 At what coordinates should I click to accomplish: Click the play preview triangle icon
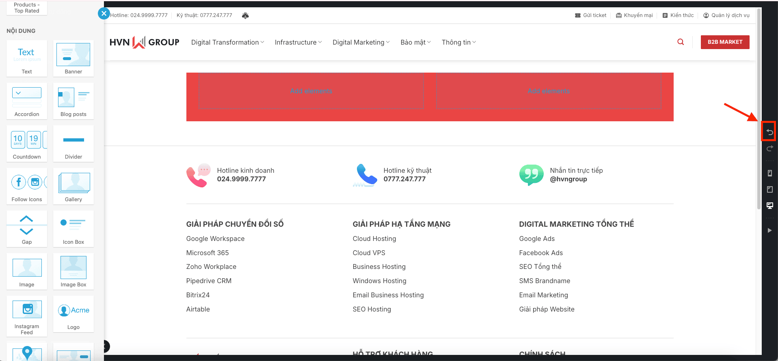[769, 230]
